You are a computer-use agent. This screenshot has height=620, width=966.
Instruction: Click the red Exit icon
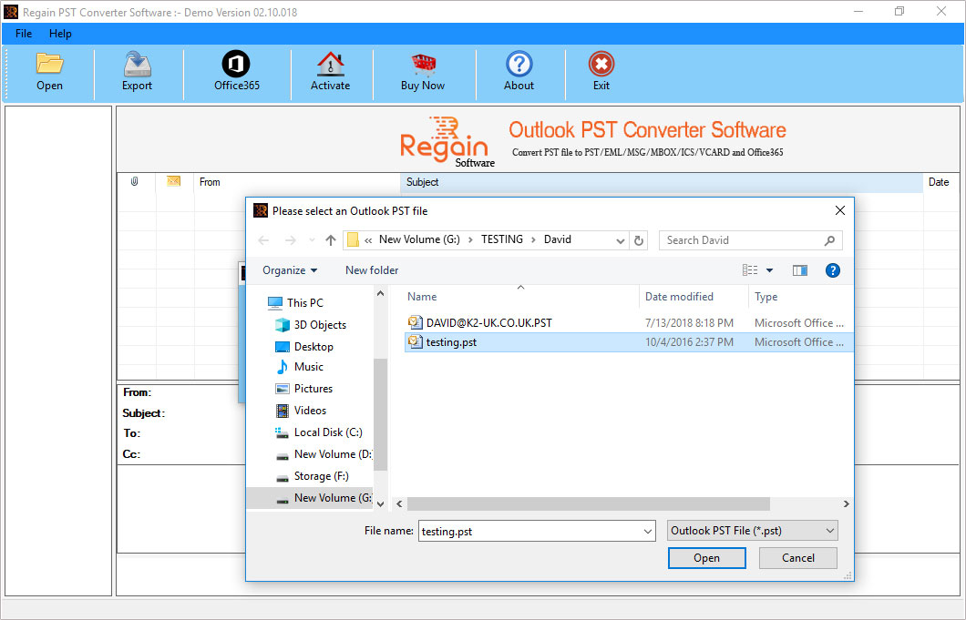[x=601, y=64]
